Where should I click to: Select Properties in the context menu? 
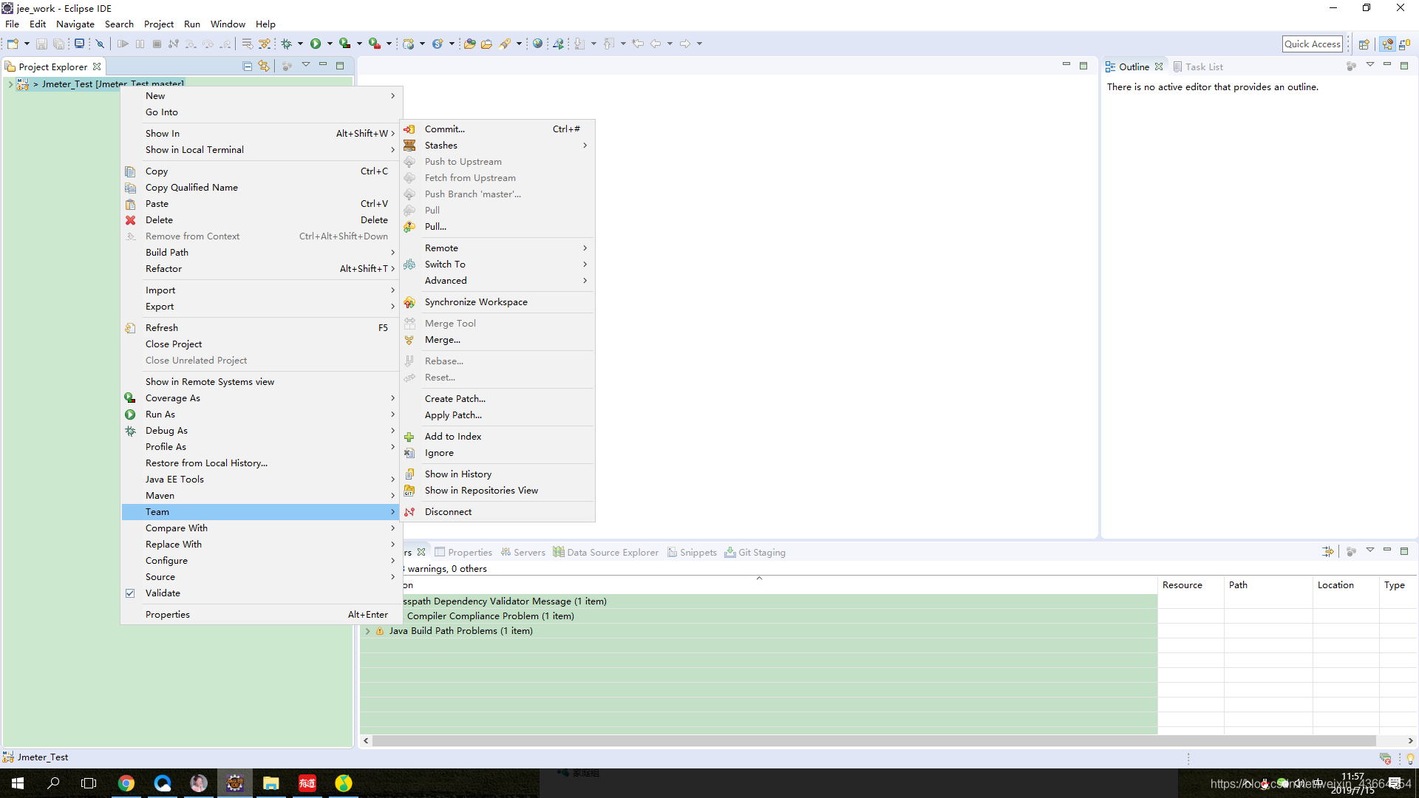click(x=260, y=615)
